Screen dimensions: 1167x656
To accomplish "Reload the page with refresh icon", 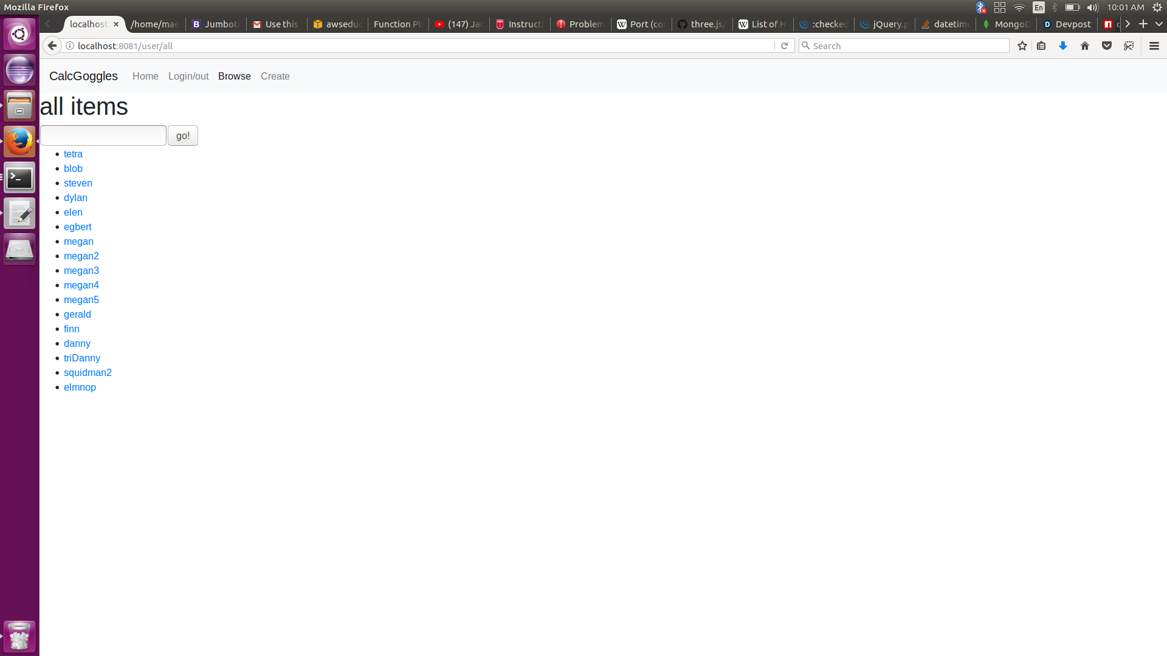I will click(784, 46).
